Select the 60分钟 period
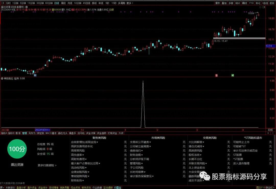 49,3
